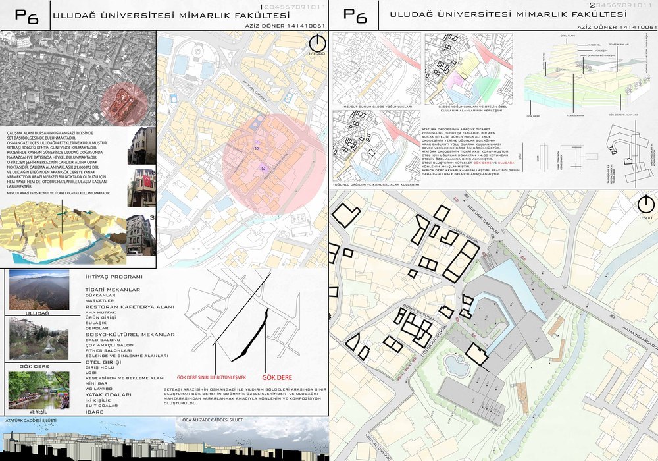658x461 pixels.
Task: Click 'AZİZ DÖNER 141410061' on the left board
Action: pos(285,26)
